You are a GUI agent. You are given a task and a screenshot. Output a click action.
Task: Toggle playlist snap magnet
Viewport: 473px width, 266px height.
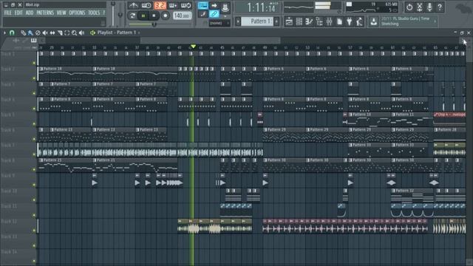[x=12, y=33]
